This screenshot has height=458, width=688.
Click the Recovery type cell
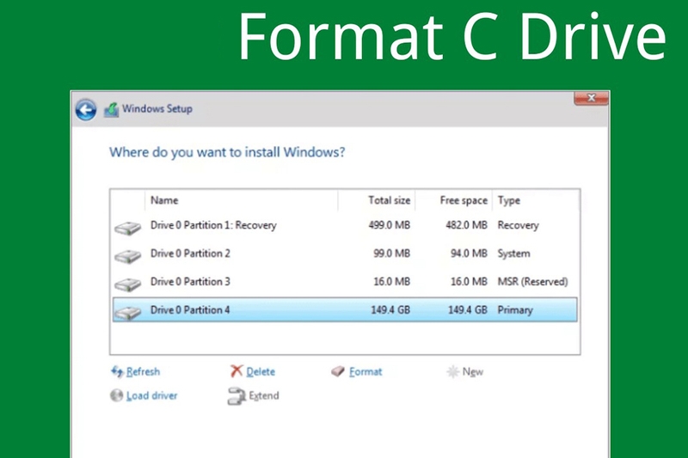pos(519,226)
